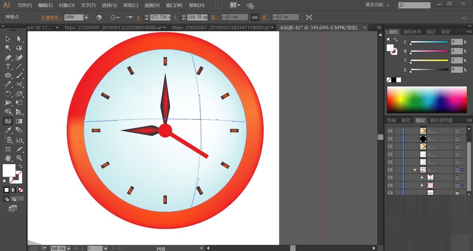This screenshot has height=251, width=473.
Task: Set toolbox mode to Gradient
Action: click(x=14, y=190)
